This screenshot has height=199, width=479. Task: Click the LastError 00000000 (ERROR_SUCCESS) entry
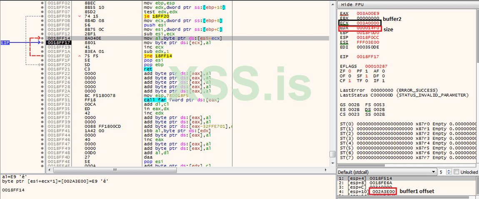click(x=389, y=90)
